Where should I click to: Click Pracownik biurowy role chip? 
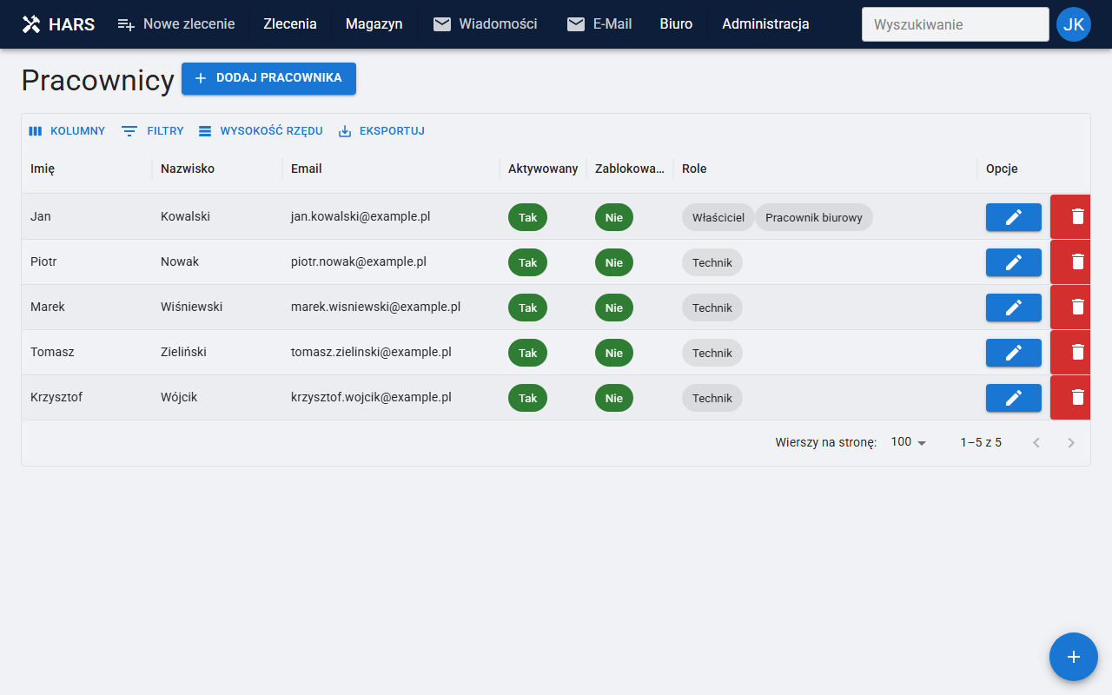(814, 217)
